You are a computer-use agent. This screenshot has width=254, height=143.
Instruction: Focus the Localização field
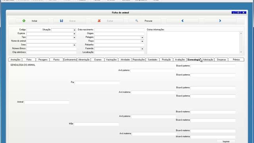click(x=119, y=52)
